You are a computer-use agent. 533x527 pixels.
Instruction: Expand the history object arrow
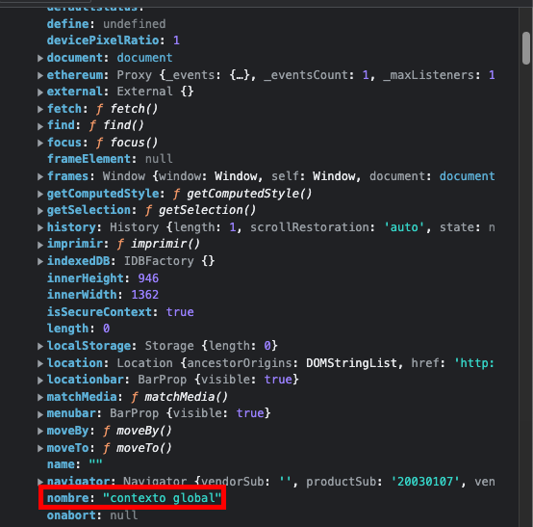(x=40, y=227)
